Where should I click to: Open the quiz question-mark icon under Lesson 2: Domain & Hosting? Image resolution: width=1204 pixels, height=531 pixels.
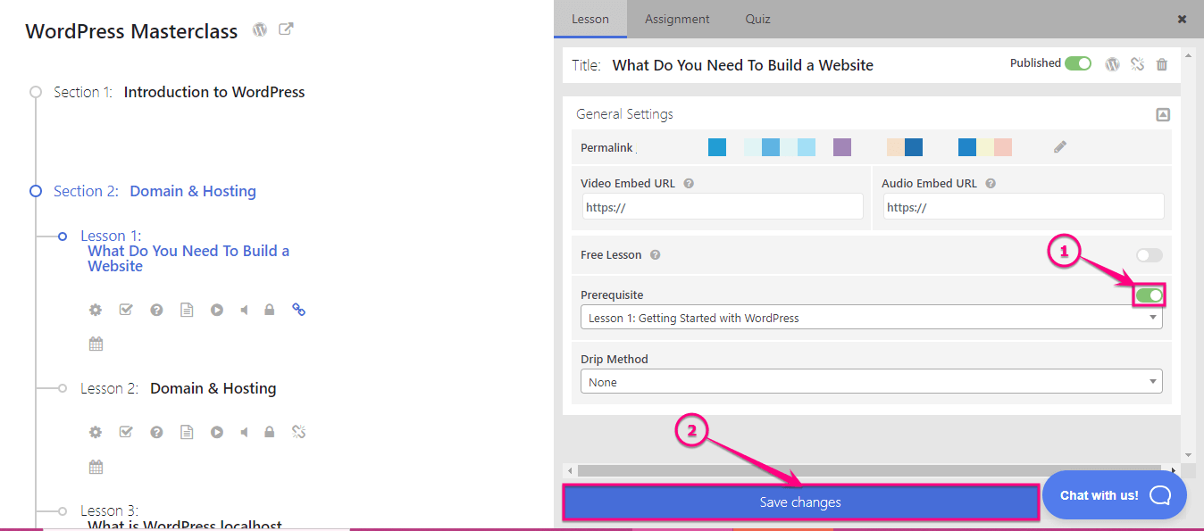156,432
